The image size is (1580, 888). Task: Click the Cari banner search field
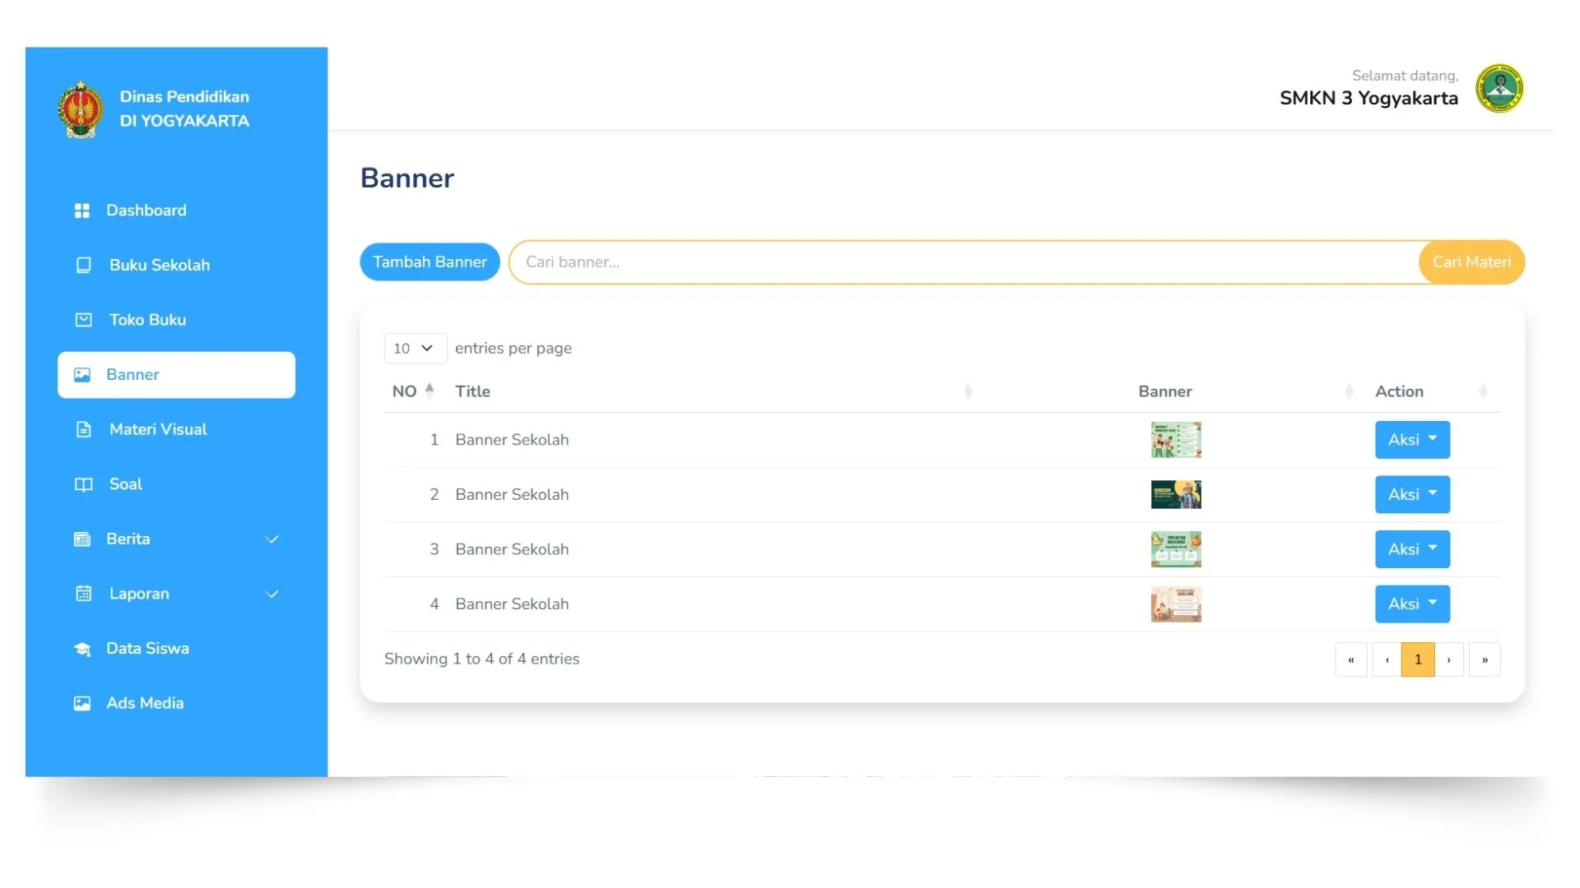coord(963,261)
